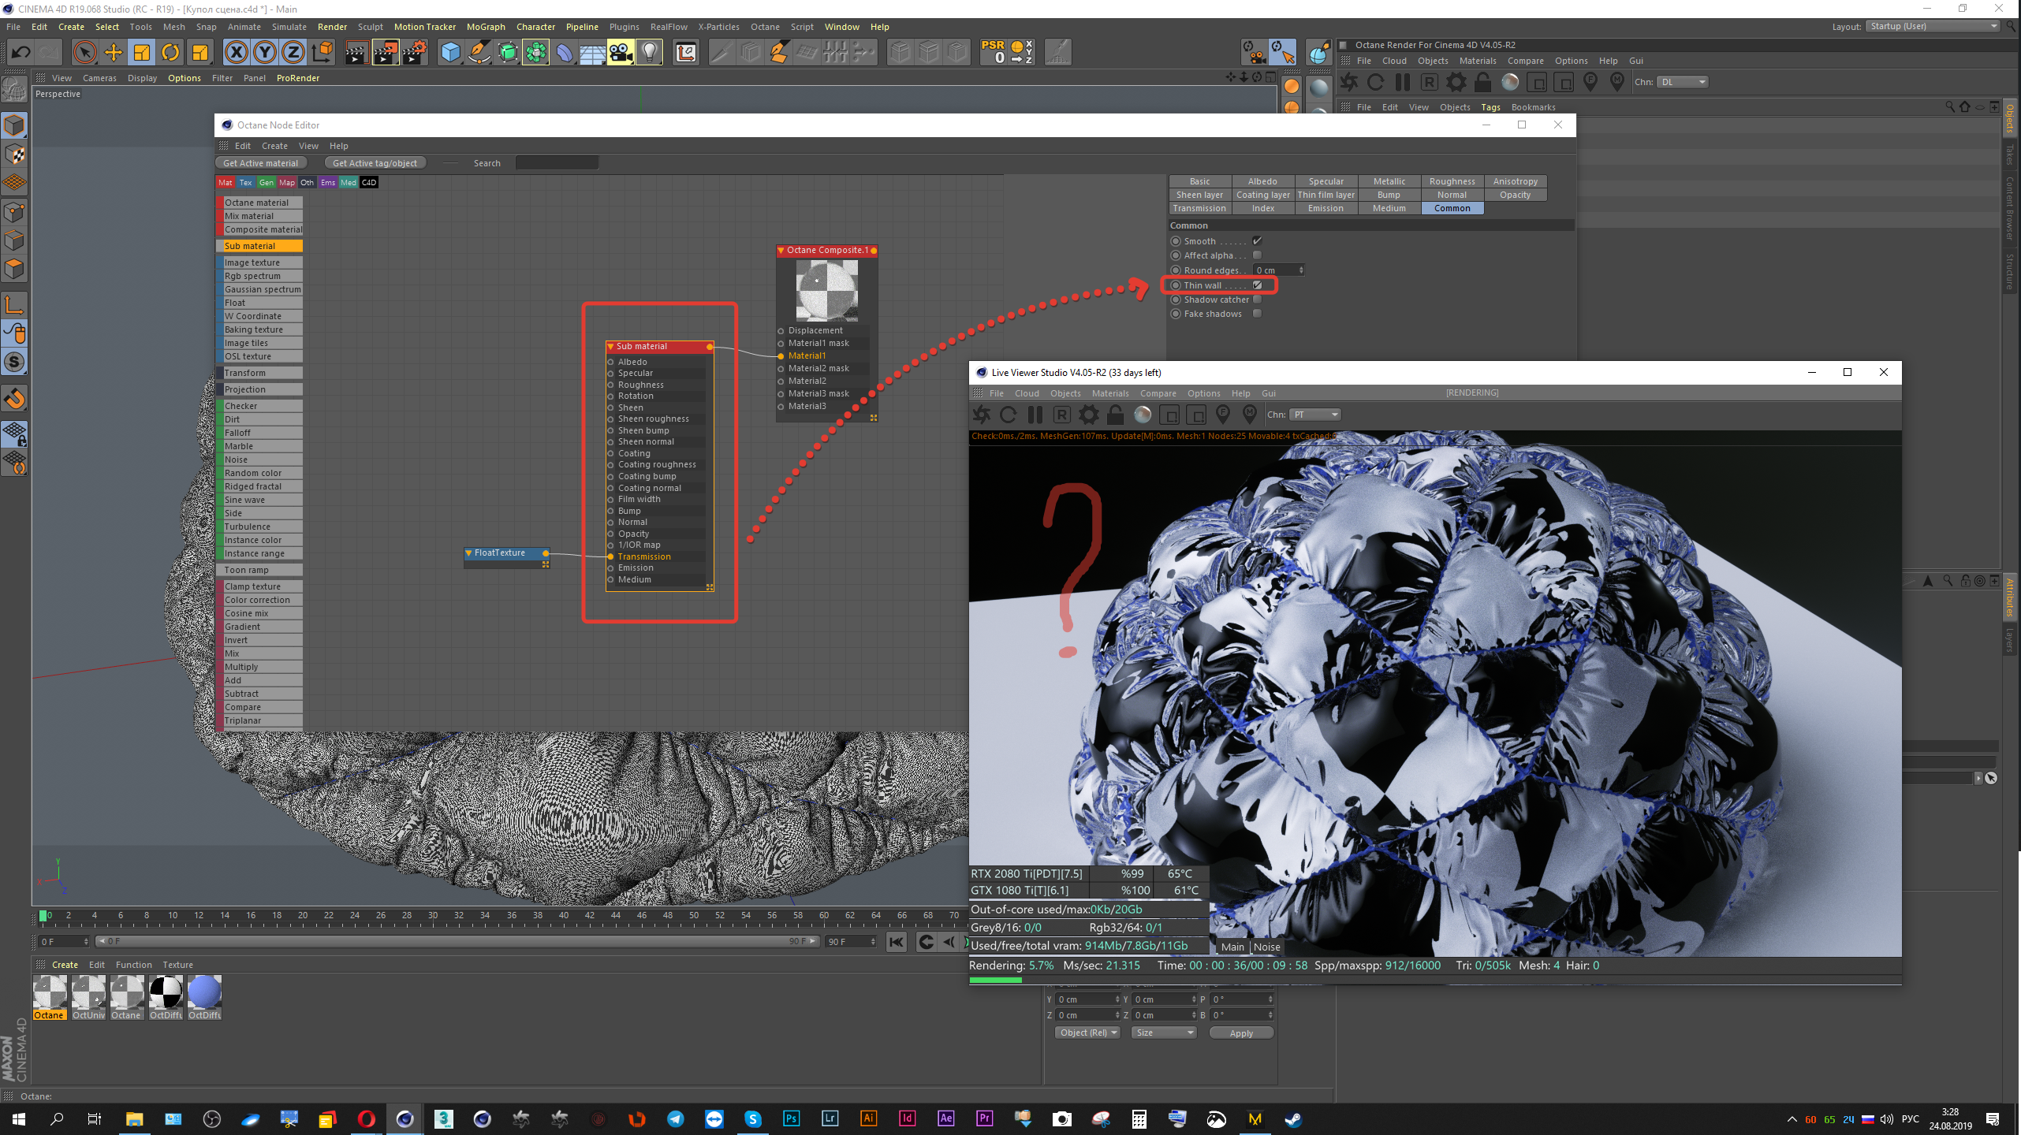2021x1135 pixels.
Task: Open the Layout Startup (User) dropdown
Action: (x=1933, y=26)
